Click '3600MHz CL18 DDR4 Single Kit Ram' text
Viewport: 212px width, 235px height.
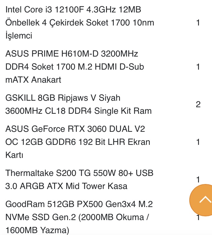[78, 111]
